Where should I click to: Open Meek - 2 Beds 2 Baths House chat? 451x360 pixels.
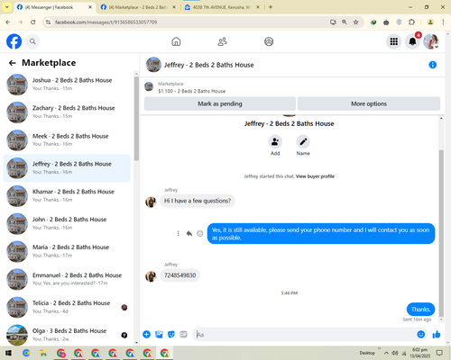tap(67, 139)
